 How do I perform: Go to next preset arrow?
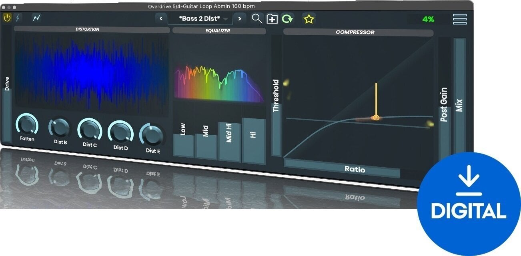[x=240, y=18]
